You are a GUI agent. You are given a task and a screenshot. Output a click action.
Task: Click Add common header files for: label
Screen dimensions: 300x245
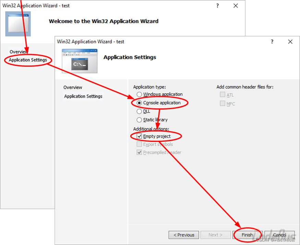click(x=245, y=87)
